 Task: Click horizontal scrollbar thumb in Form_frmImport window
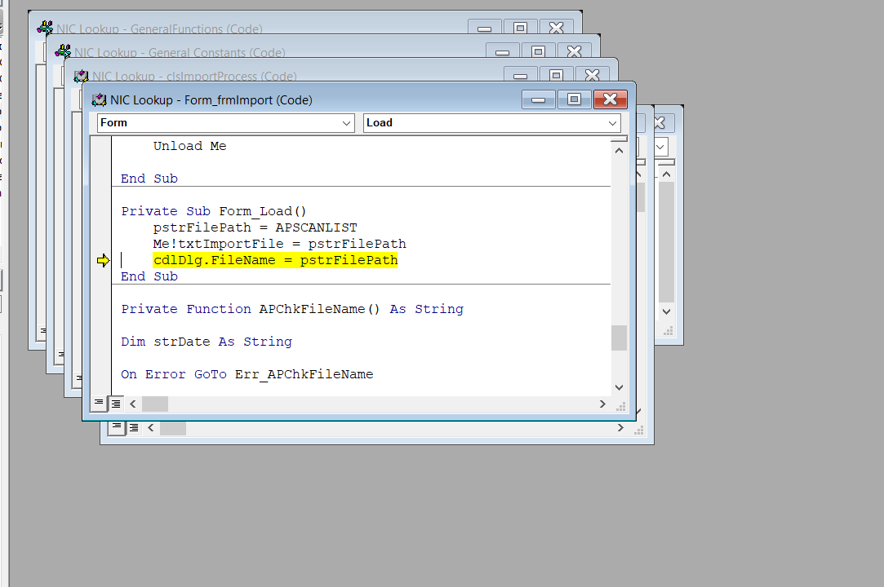(154, 404)
